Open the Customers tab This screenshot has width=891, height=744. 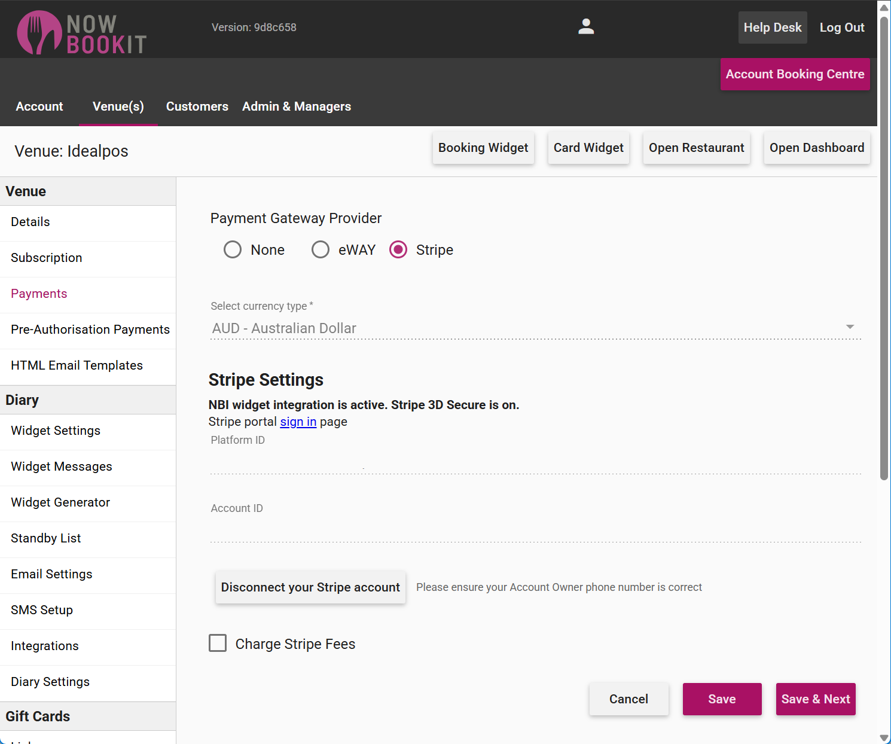(197, 106)
